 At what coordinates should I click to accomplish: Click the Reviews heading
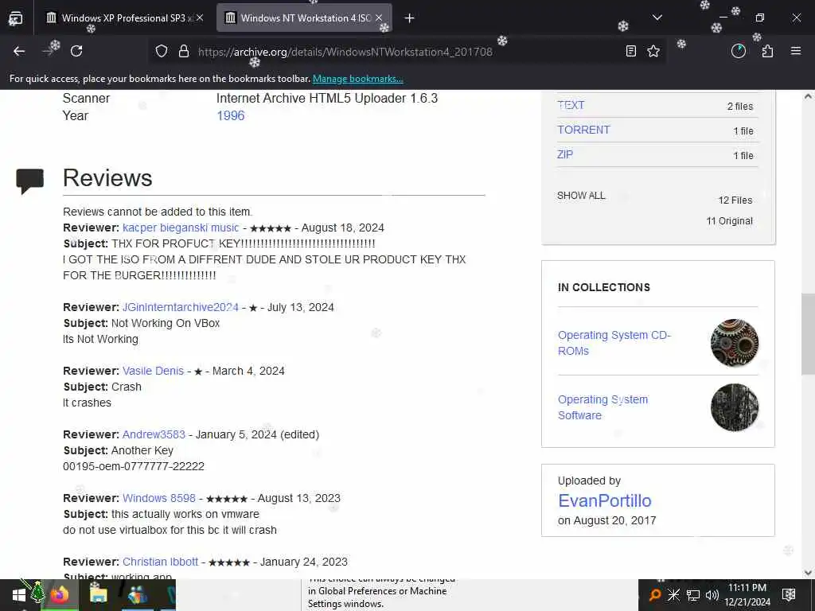coord(107,177)
